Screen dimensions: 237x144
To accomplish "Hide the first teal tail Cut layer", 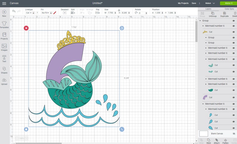I will click(233, 65).
